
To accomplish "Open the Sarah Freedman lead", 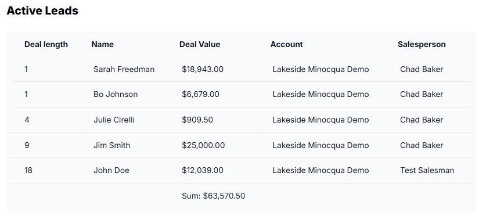I will (124, 69).
